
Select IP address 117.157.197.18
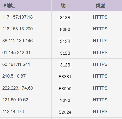[x=17, y=17]
